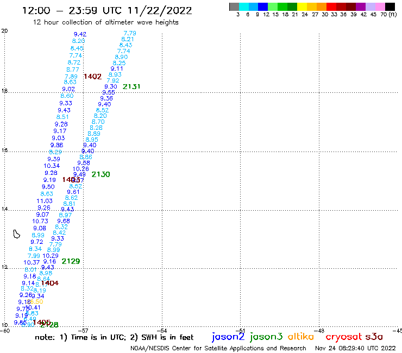Click the wave height value 11.03
This screenshot has width=402, height=353.
pos(45,201)
